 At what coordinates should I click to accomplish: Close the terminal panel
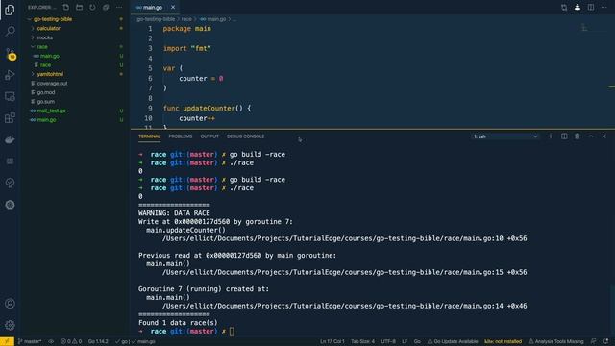click(604, 136)
